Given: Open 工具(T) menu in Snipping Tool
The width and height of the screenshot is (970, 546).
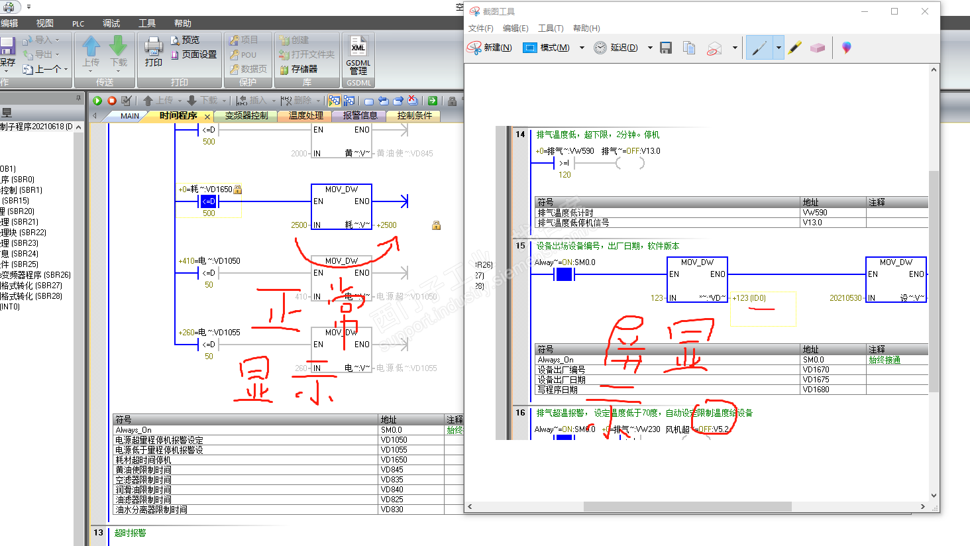Looking at the screenshot, I should [x=551, y=28].
